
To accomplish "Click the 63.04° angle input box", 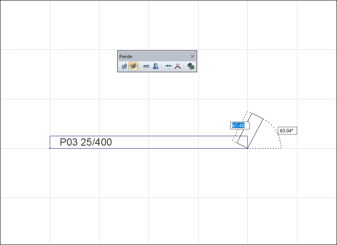I will (x=287, y=131).
